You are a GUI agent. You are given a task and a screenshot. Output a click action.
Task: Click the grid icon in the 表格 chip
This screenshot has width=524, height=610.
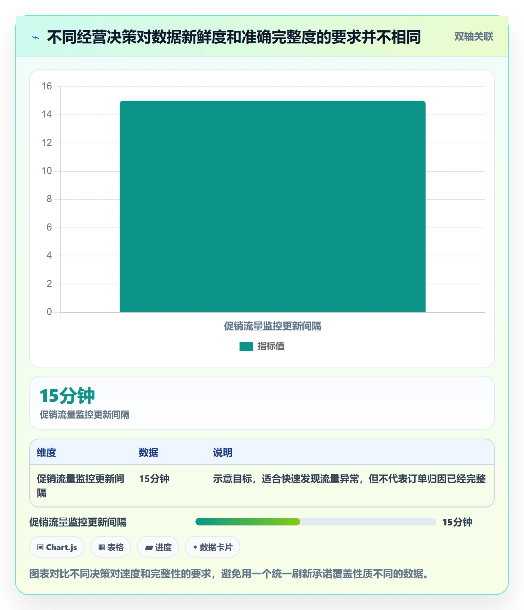101,548
